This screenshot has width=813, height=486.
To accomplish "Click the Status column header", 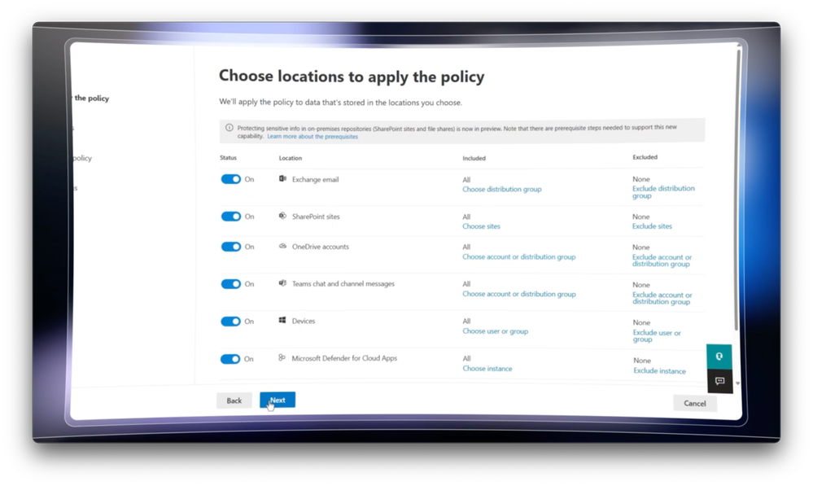I will click(228, 158).
